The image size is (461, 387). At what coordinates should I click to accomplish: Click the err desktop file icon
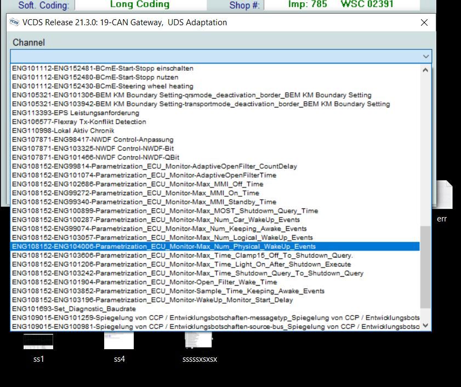click(443, 196)
